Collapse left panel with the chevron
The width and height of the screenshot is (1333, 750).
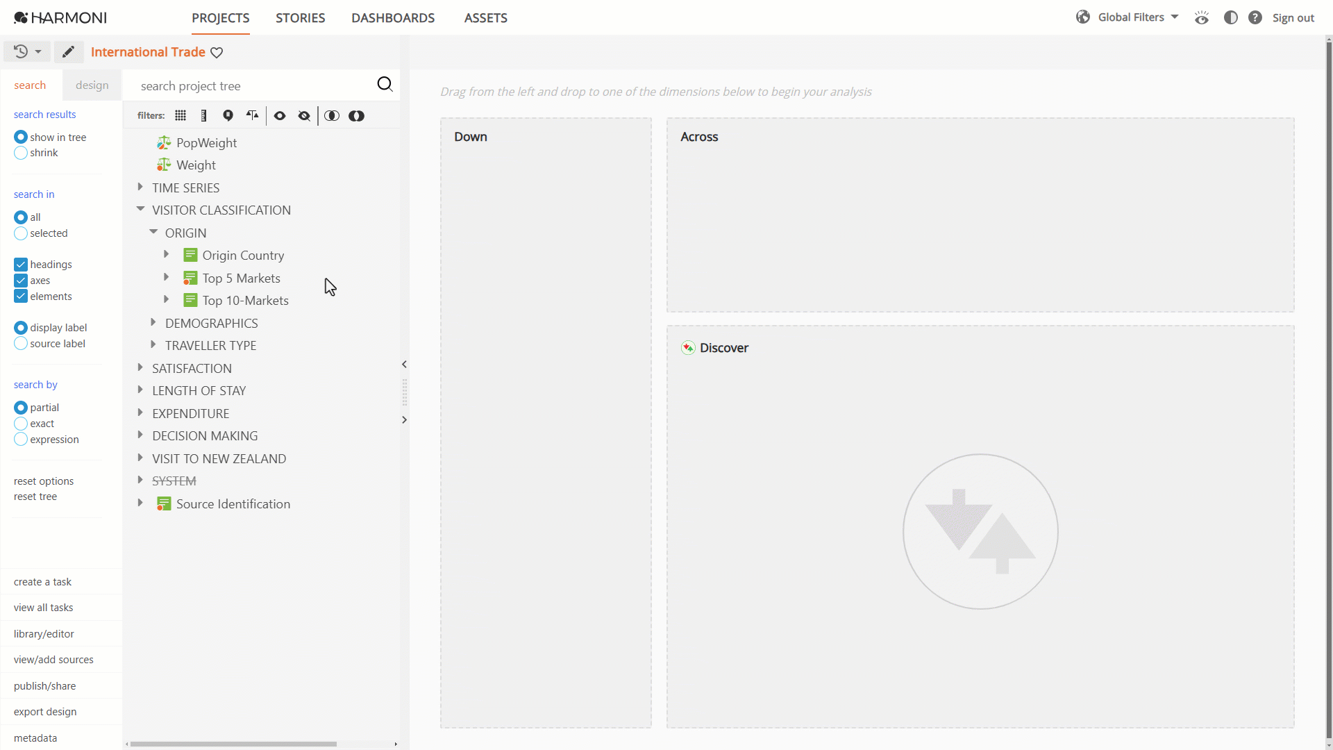pos(404,365)
